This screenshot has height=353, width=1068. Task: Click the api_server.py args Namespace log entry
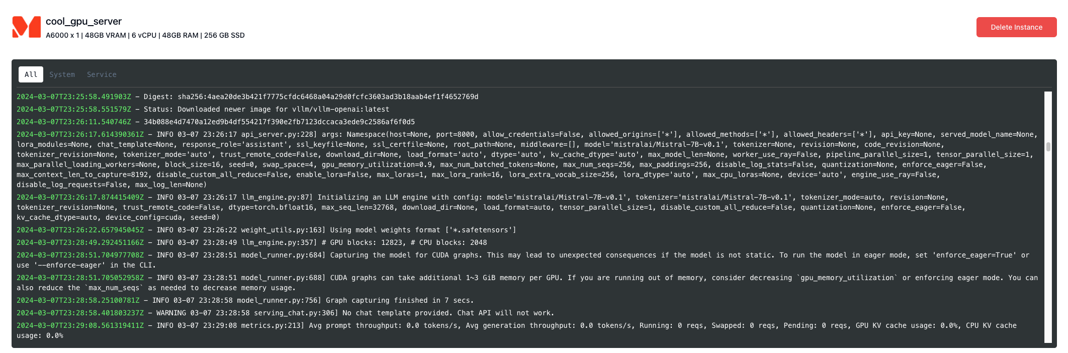click(526, 159)
